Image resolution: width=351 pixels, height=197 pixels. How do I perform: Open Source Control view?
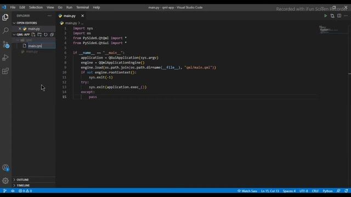[x=5, y=44]
